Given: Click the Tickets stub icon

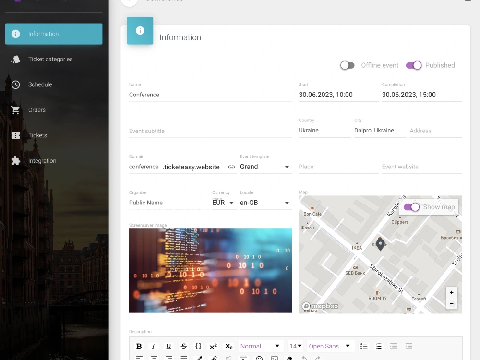Looking at the screenshot, I should point(16,135).
